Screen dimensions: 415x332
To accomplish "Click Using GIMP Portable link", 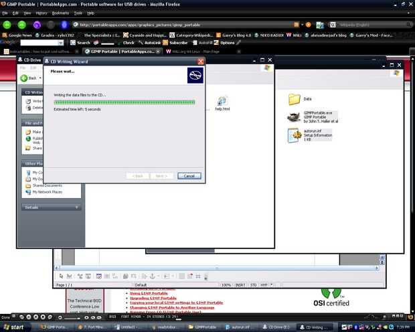I will (x=149, y=293).
